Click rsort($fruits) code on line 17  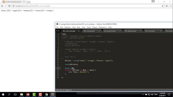tap(72, 64)
